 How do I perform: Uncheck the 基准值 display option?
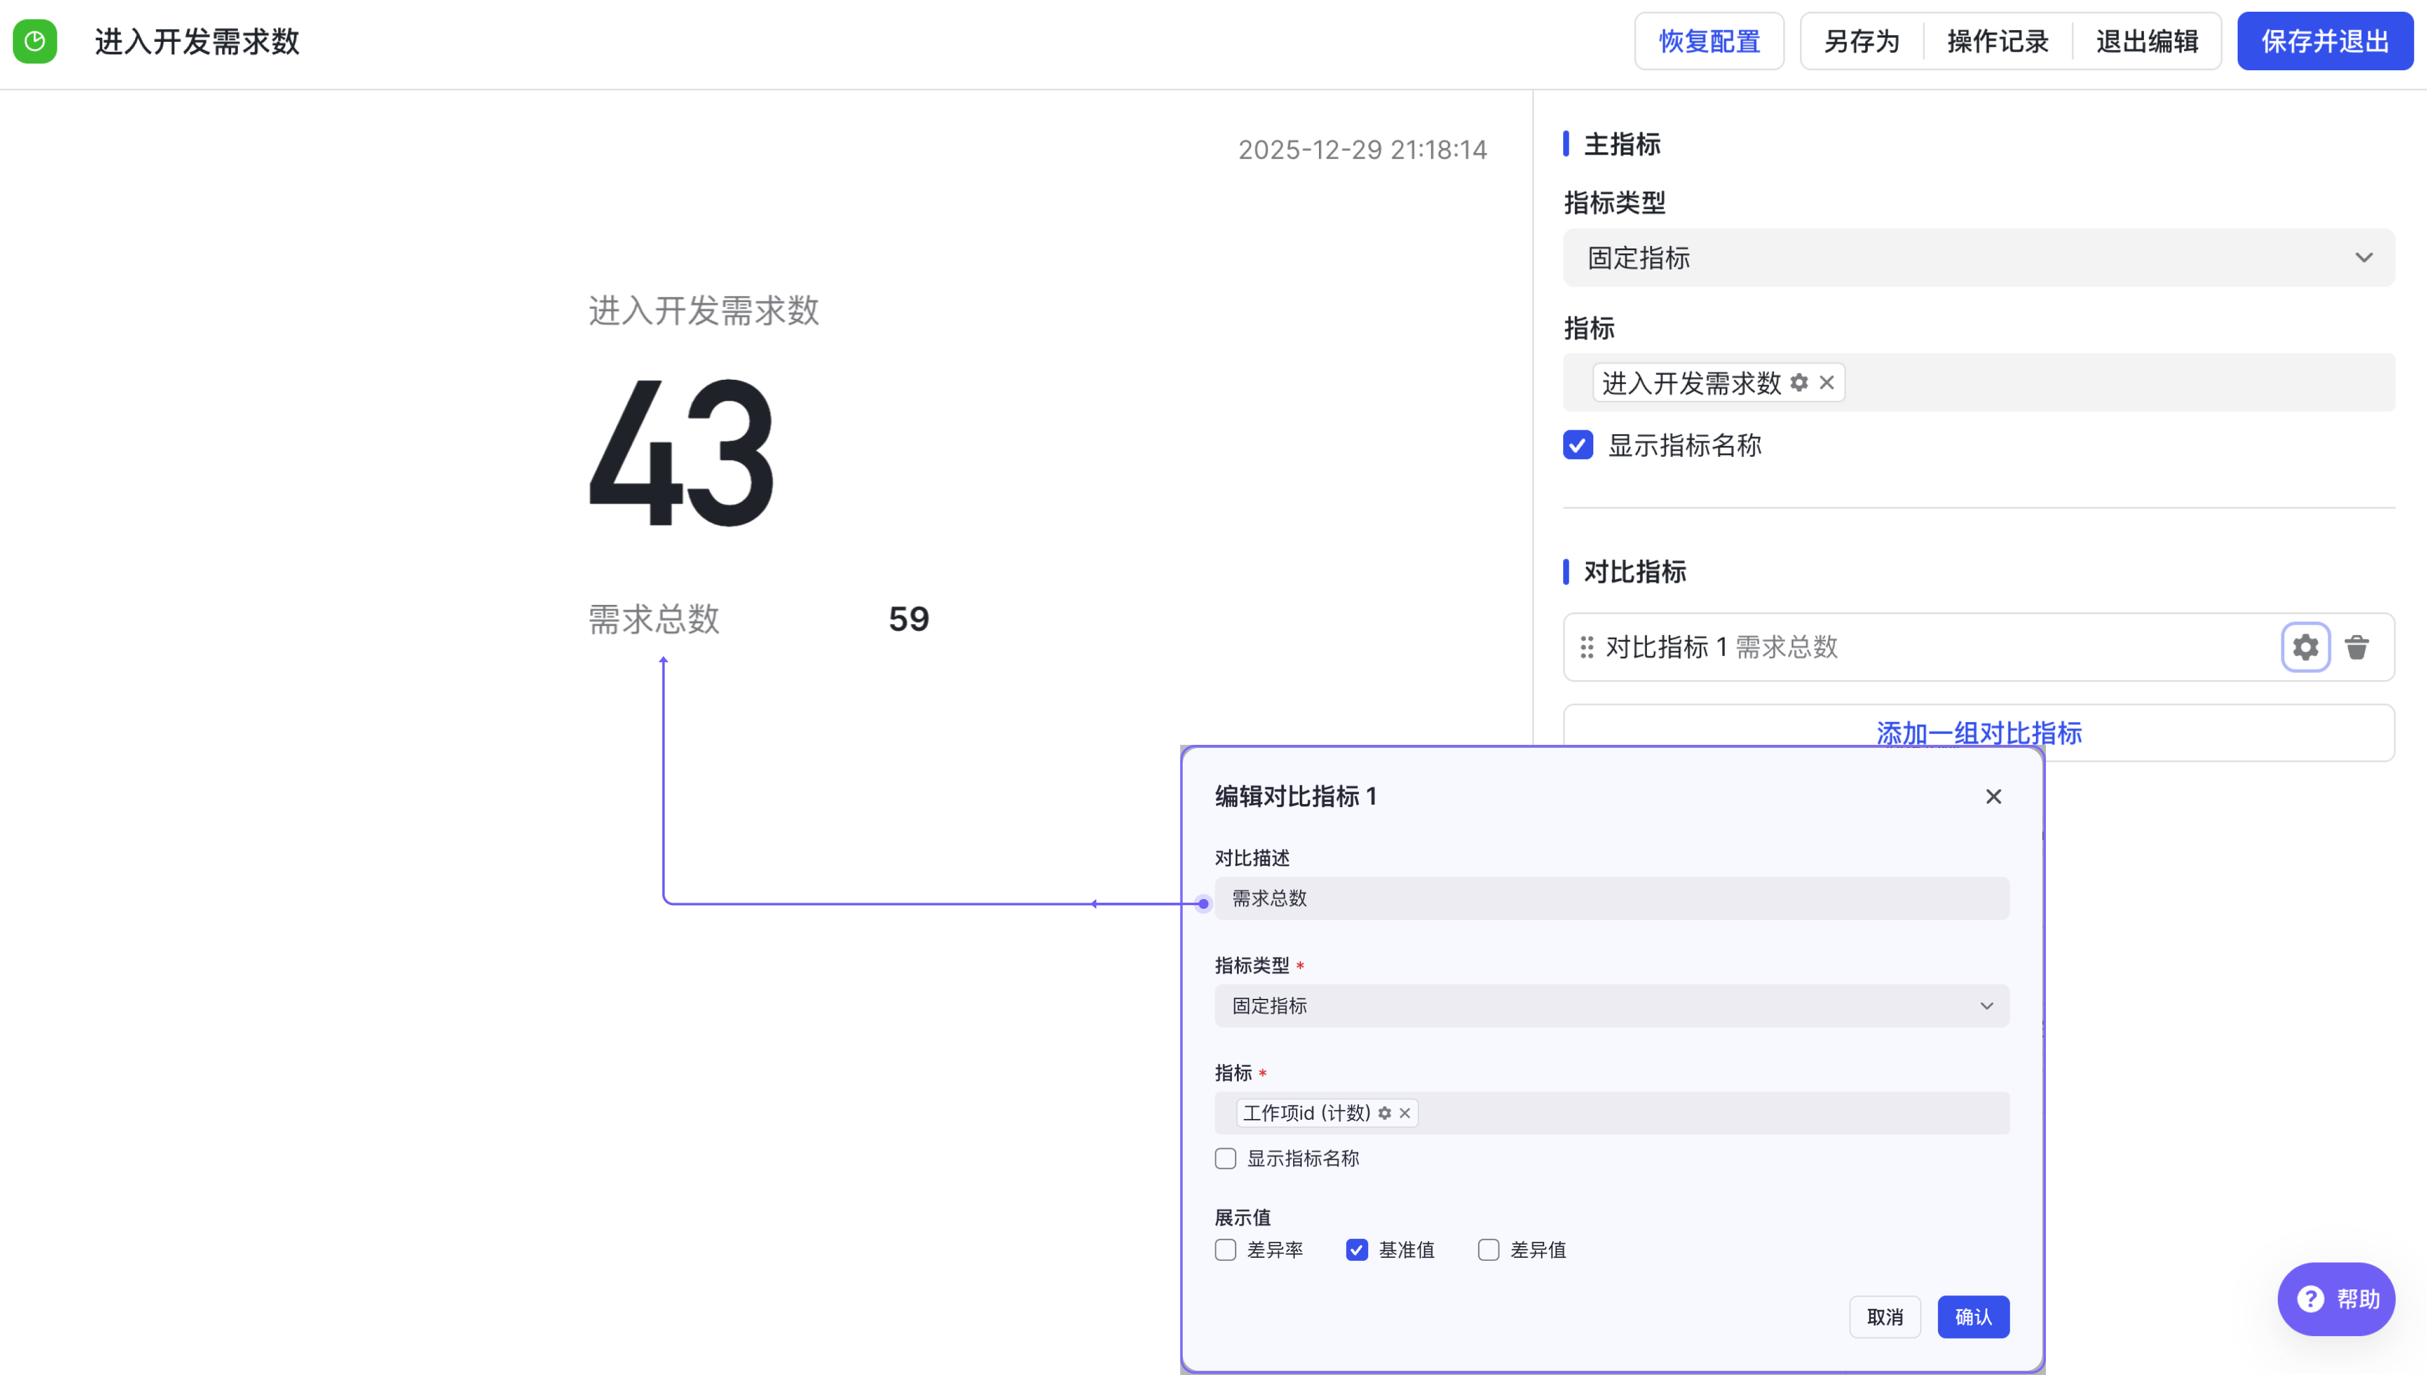point(1357,1250)
